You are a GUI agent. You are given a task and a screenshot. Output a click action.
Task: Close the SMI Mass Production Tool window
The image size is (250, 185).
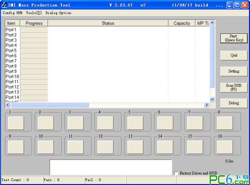pos(245,5)
